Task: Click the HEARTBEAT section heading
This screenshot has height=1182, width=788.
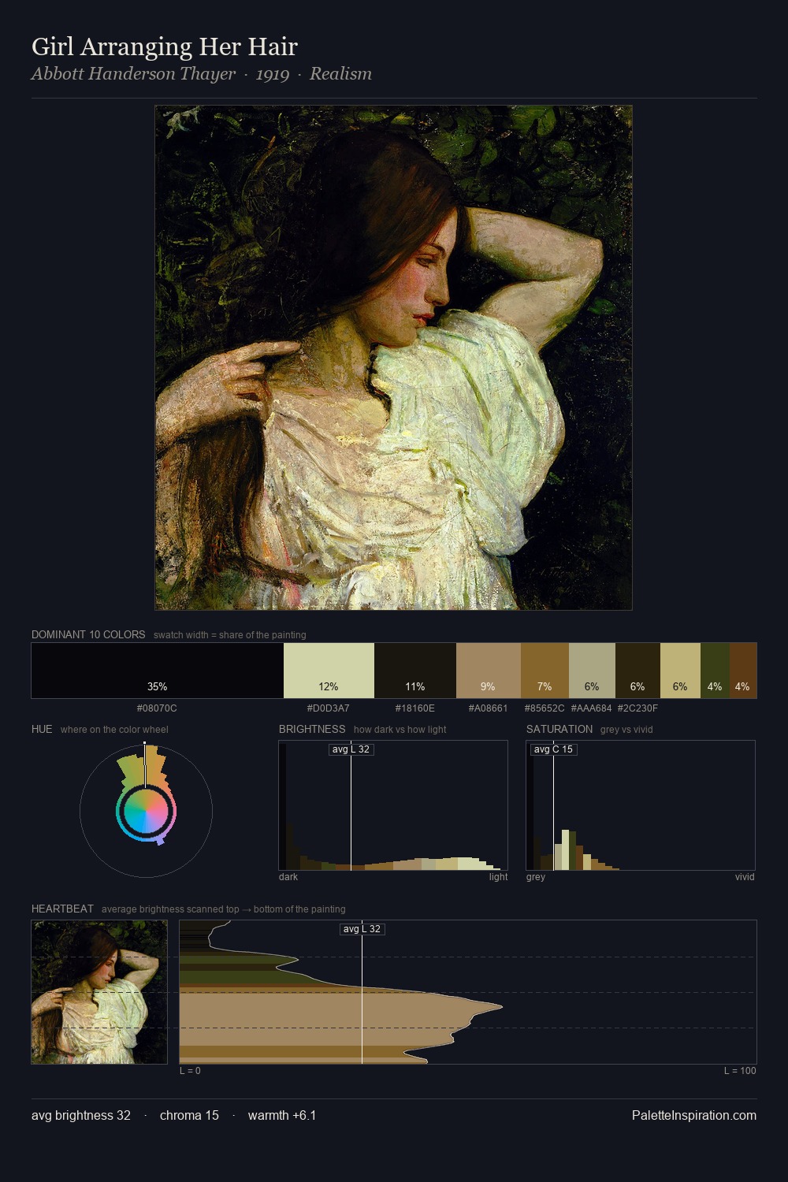Action: pyautogui.click(x=62, y=909)
